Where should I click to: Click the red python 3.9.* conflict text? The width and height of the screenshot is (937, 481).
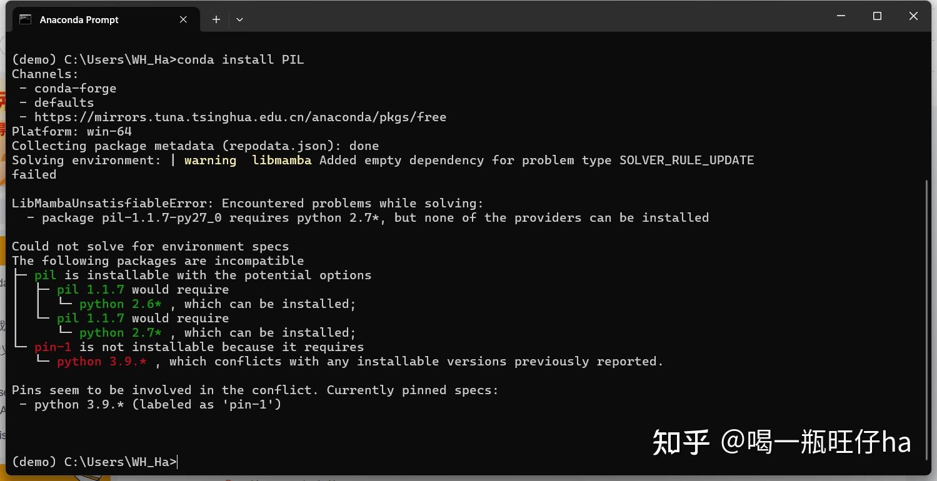pyautogui.click(x=101, y=361)
